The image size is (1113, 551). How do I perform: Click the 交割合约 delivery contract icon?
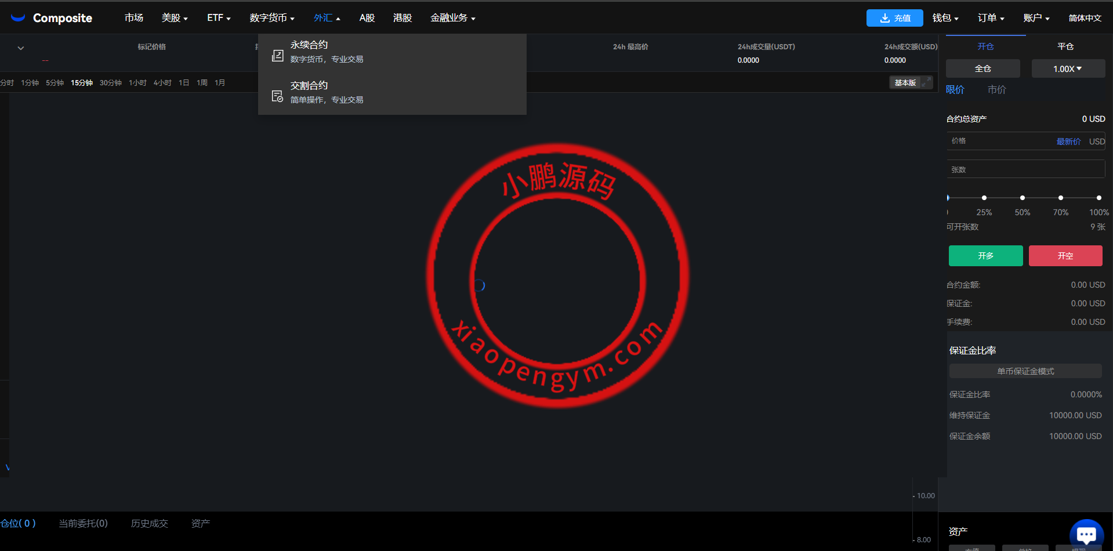278,96
